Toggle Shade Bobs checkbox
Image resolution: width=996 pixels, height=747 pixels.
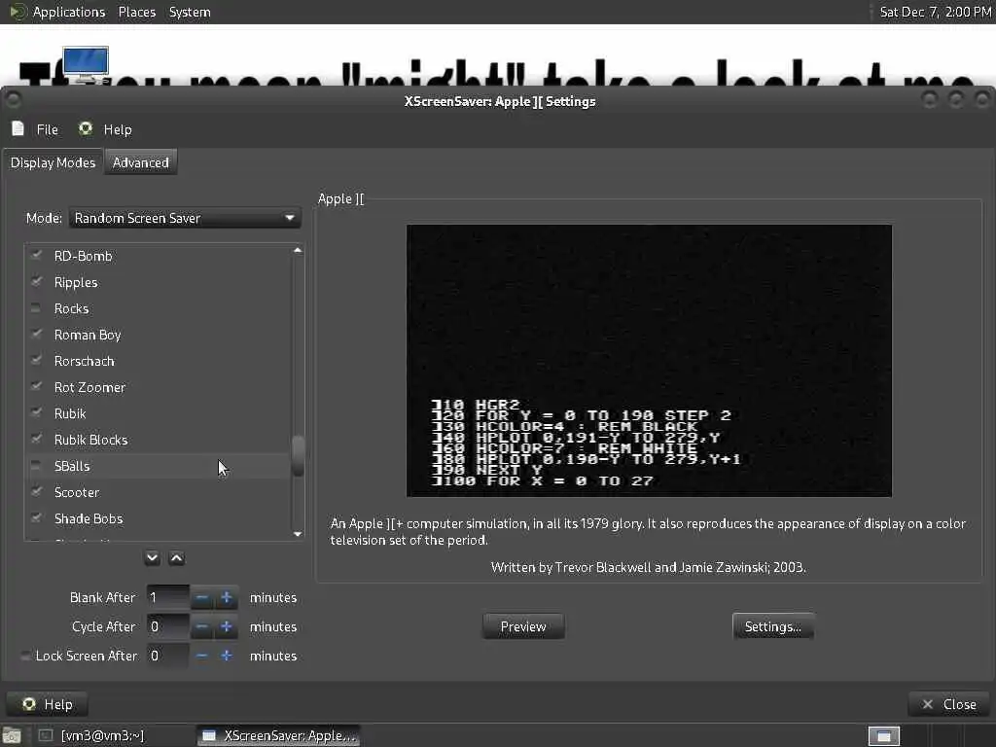coord(37,517)
